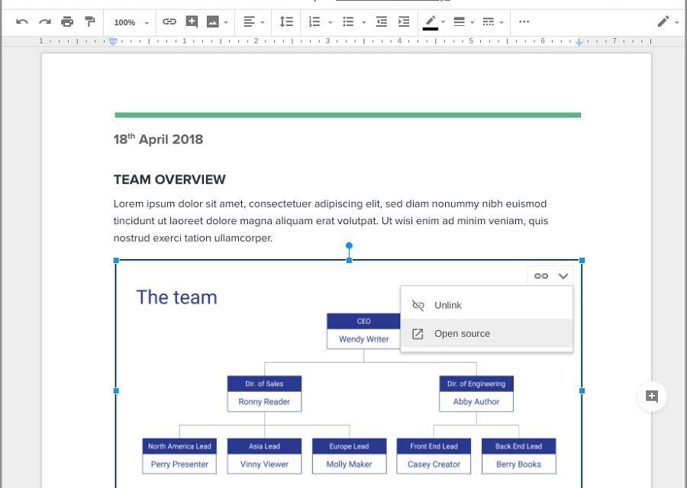The height and width of the screenshot is (488, 687).
Task: Click the TEAM OVERVIEW heading
Action: point(169,179)
